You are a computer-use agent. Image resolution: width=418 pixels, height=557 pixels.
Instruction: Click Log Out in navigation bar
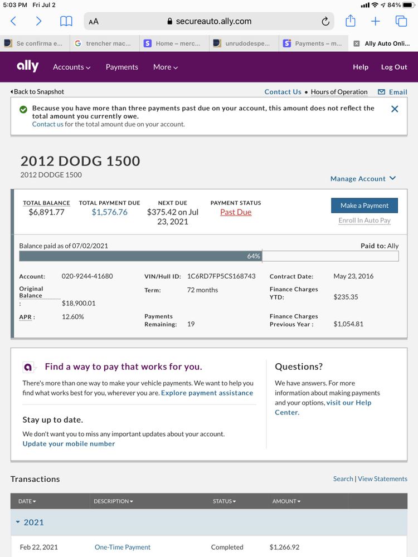pos(394,67)
